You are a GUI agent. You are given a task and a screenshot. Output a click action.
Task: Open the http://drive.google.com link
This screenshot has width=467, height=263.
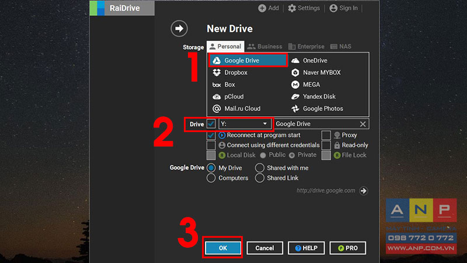pyautogui.click(x=326, y=191)
